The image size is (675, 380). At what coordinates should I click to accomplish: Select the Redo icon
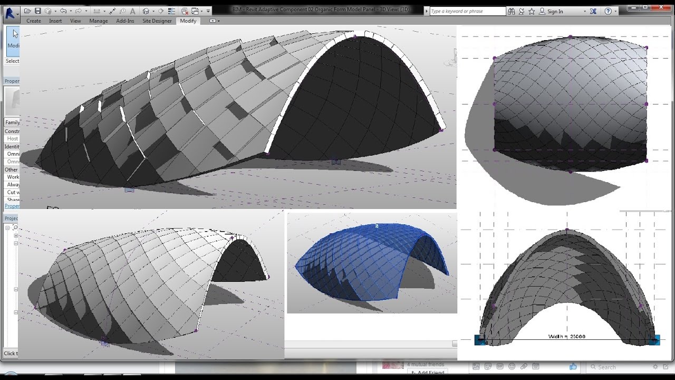[78, 11]
